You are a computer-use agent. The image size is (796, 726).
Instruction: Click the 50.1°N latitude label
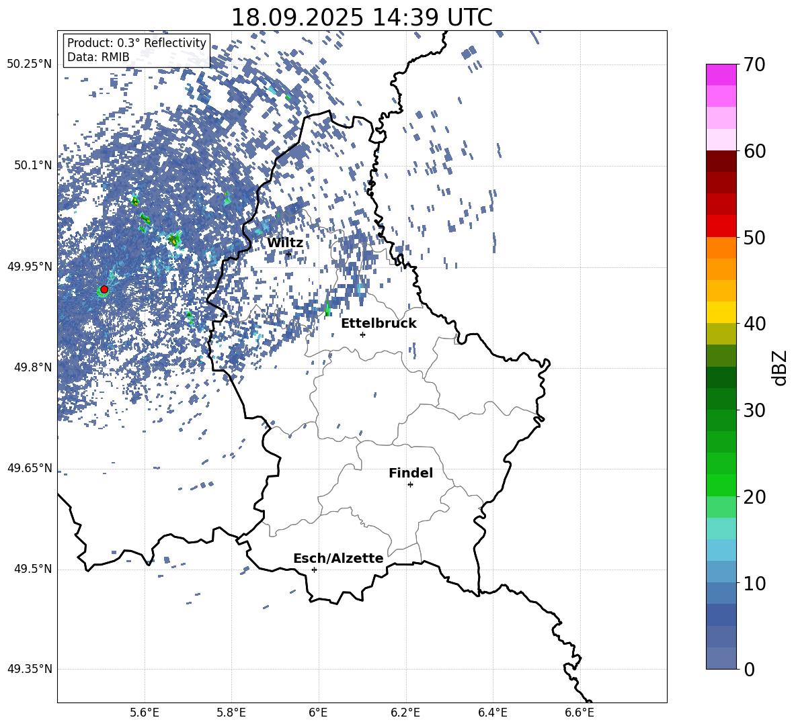click(x=33, y=165)
